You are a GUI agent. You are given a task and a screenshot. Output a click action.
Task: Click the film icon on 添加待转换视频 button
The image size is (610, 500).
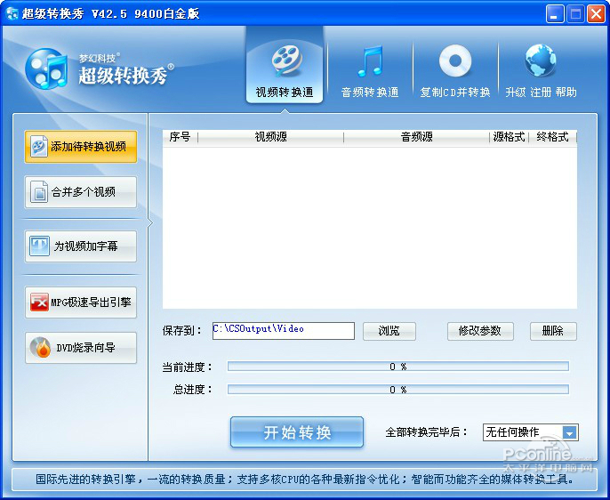(39, 147)
